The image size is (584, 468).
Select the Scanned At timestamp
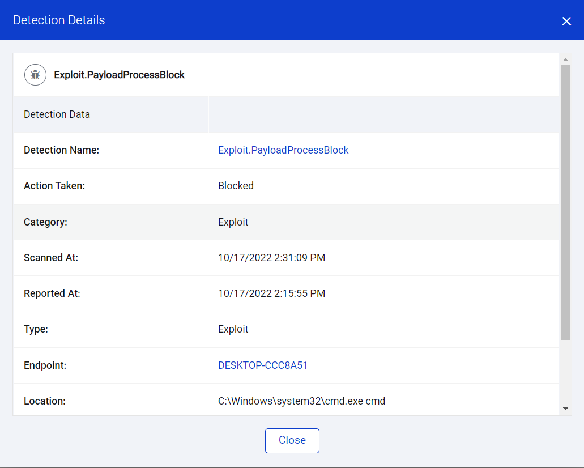(271, 257)
